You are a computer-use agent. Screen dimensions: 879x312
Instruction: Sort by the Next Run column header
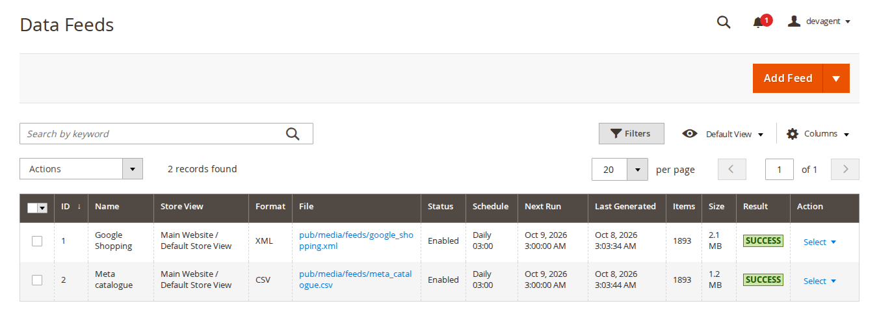click(553, 207)
